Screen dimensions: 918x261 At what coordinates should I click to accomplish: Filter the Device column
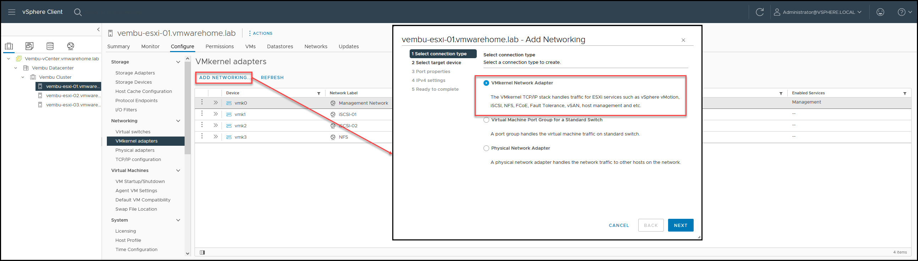[319, 93]
